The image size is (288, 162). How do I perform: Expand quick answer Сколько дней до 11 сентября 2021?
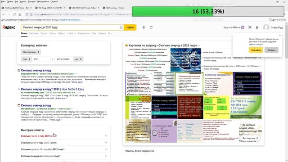(64, 149)
